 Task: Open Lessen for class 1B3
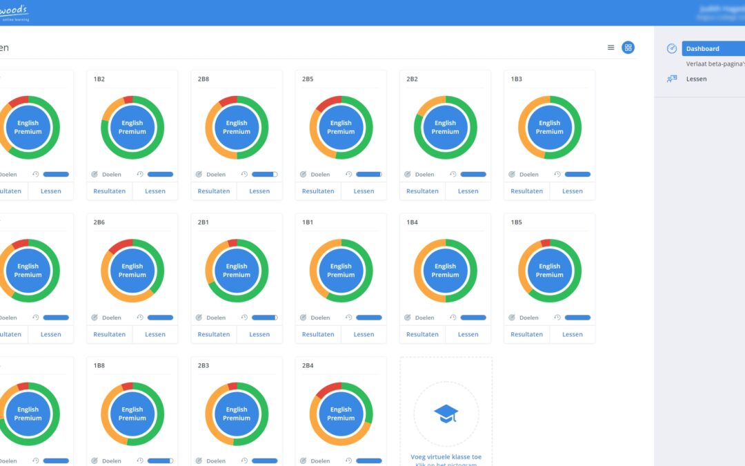pos(572,191)
